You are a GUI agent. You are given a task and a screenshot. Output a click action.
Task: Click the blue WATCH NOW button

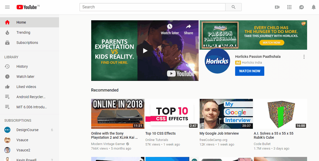pyautogui.click(x=250, y=71)
